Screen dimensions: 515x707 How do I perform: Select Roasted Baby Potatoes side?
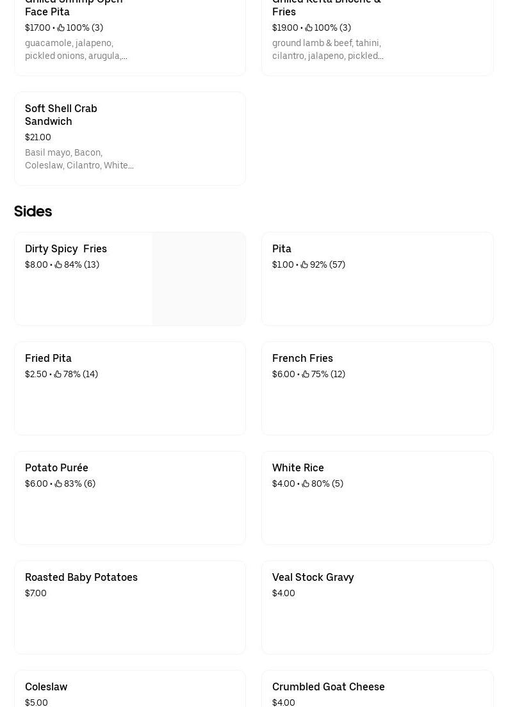81,577
